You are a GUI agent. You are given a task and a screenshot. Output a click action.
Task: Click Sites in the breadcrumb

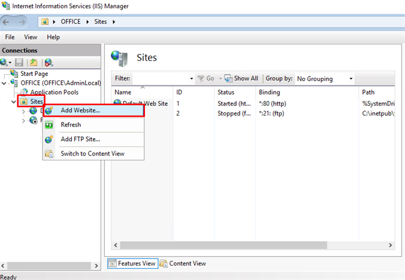click(x=101, y=22)
